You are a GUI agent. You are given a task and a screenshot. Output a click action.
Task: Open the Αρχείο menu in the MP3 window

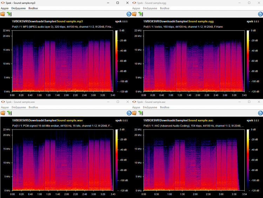5,8
